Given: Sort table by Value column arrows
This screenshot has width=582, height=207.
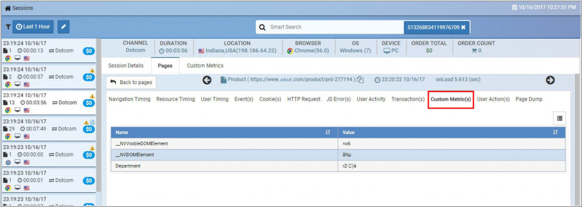Looking at the screenshot, I should point(555,133).
